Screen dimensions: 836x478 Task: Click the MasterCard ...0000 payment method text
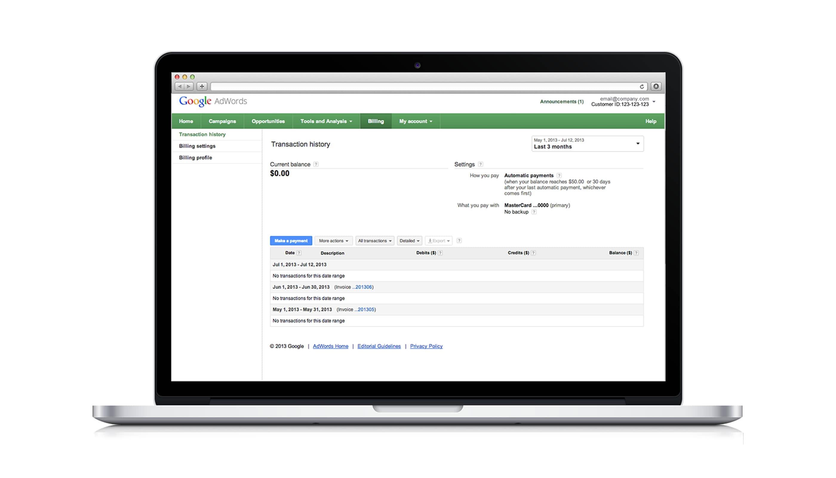(526, 206)
